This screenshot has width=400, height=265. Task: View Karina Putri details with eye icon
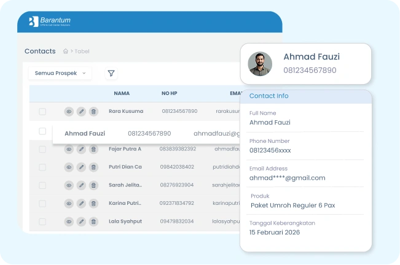[69, 203]
